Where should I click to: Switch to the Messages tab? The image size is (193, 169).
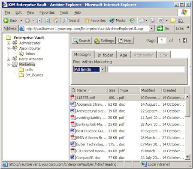pyautogui.click(x=83, y=54)
